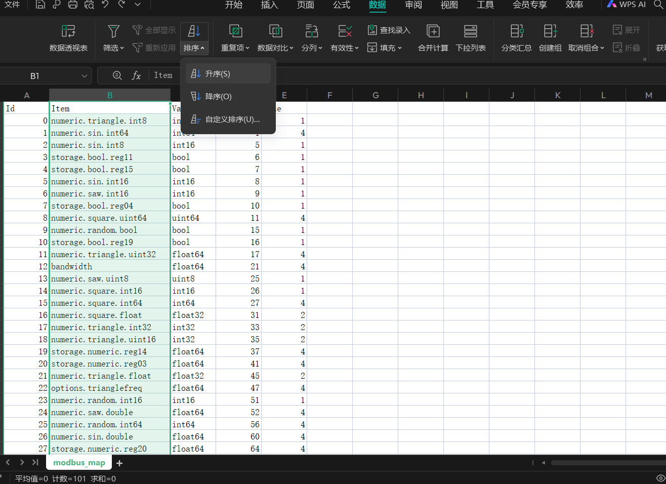
Task: Add a new sheet with plus button
Action: click(x=119, y=463)
